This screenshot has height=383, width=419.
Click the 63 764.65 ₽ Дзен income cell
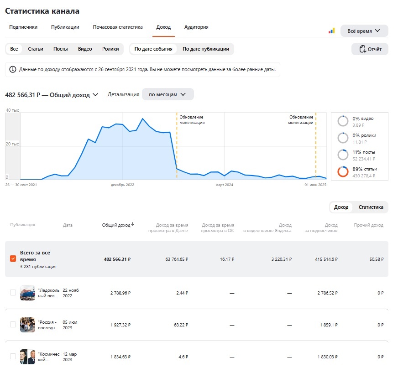[177, 259]
